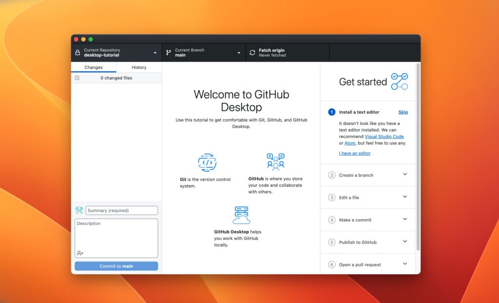Open the Visual Studio Code link
499x303 pixels.
[384, 137]
